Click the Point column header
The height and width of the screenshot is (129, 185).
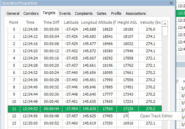click(x=14, y=22)
